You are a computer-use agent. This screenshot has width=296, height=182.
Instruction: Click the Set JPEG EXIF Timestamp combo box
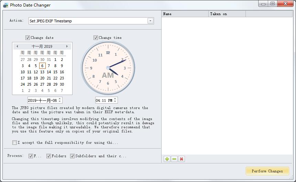tap(91, 21)
